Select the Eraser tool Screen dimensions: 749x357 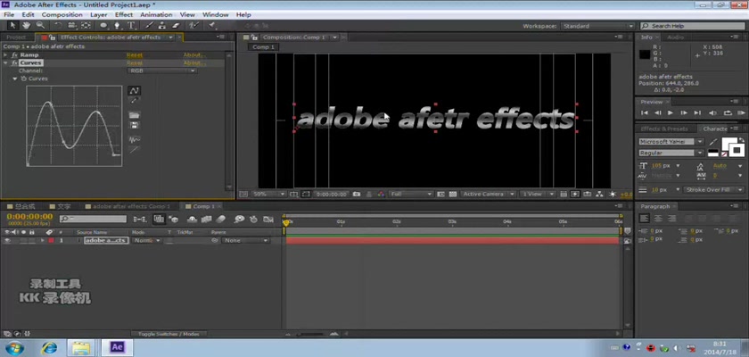click(x=176, y=25)
